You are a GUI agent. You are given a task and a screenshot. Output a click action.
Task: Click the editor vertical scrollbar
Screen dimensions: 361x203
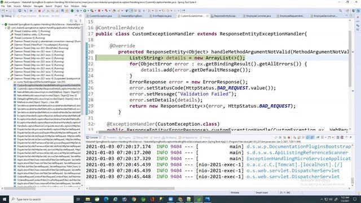coord(350,59)
